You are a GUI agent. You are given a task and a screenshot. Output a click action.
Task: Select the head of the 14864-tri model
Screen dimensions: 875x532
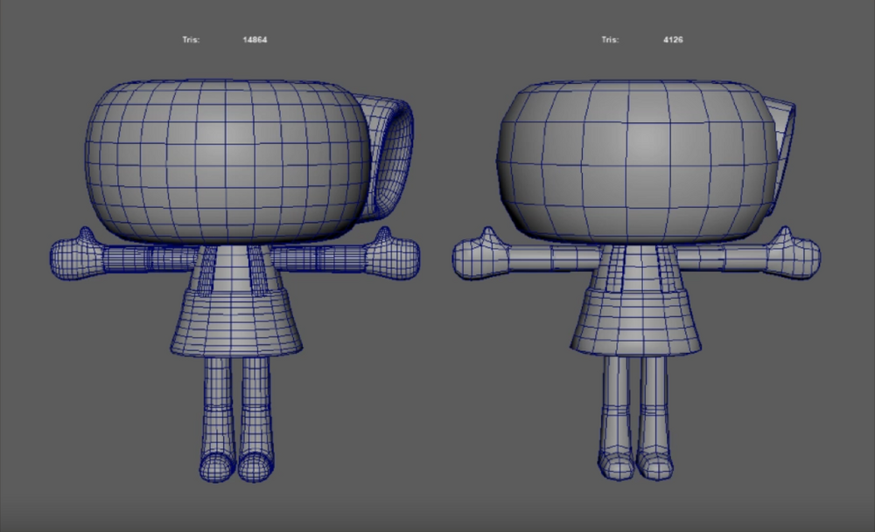227,162
